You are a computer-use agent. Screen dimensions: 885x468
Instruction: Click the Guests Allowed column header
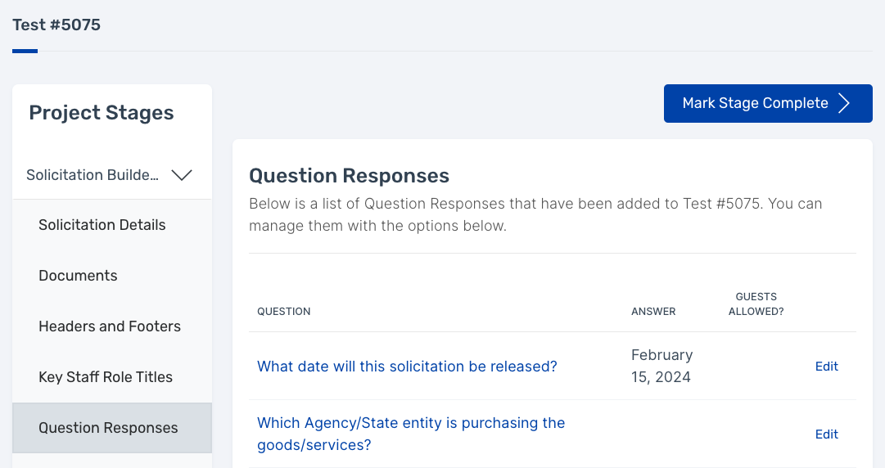point(756,304)
